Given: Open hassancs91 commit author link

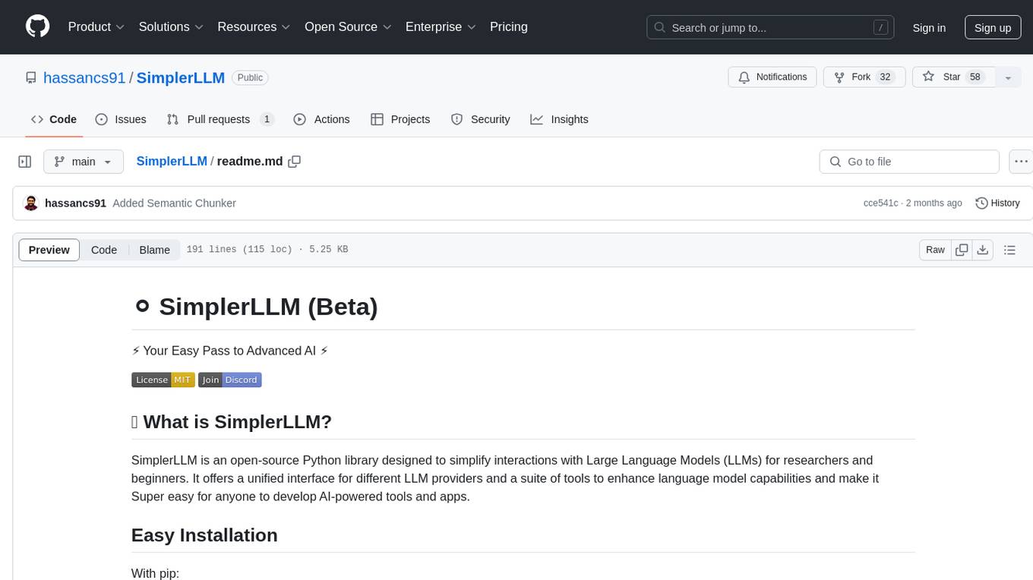Looking at the screenshot, I should click(75, 203).
